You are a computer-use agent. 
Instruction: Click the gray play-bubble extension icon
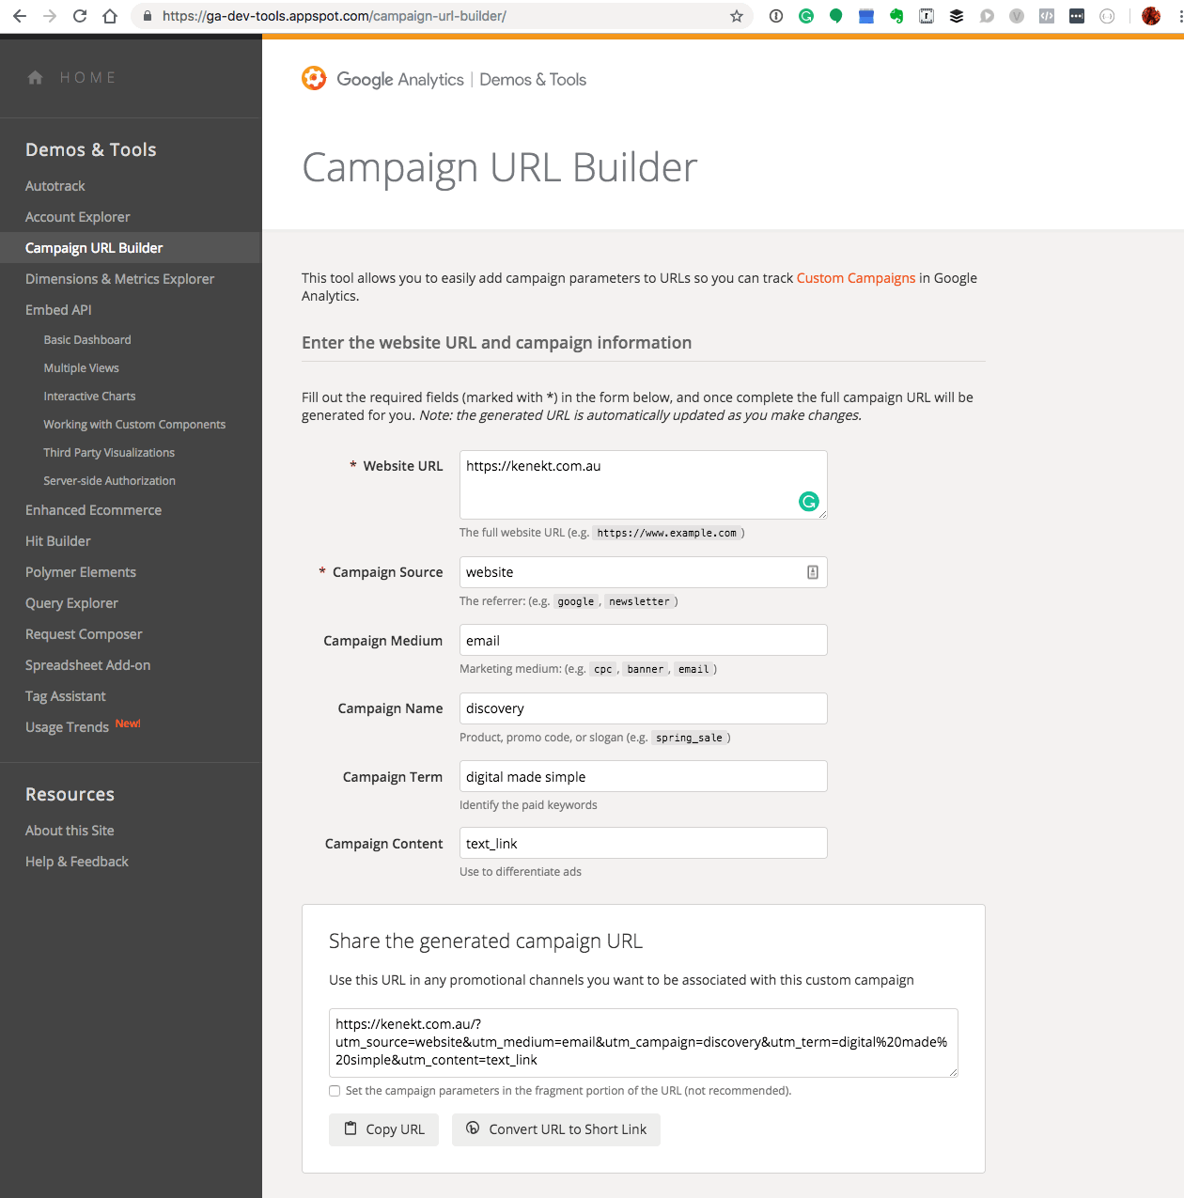click(x=987, y=16)
